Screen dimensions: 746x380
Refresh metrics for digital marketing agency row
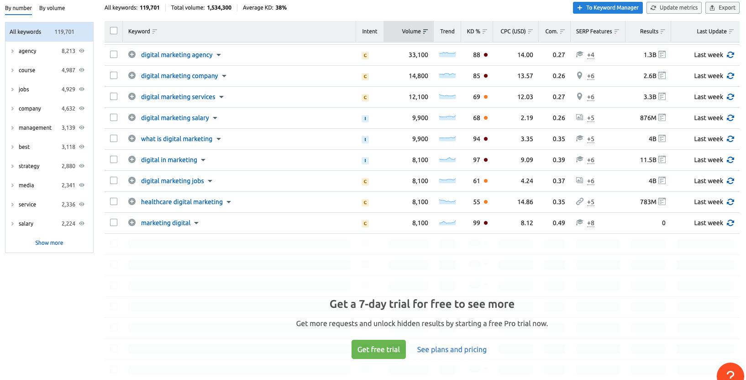730,55
